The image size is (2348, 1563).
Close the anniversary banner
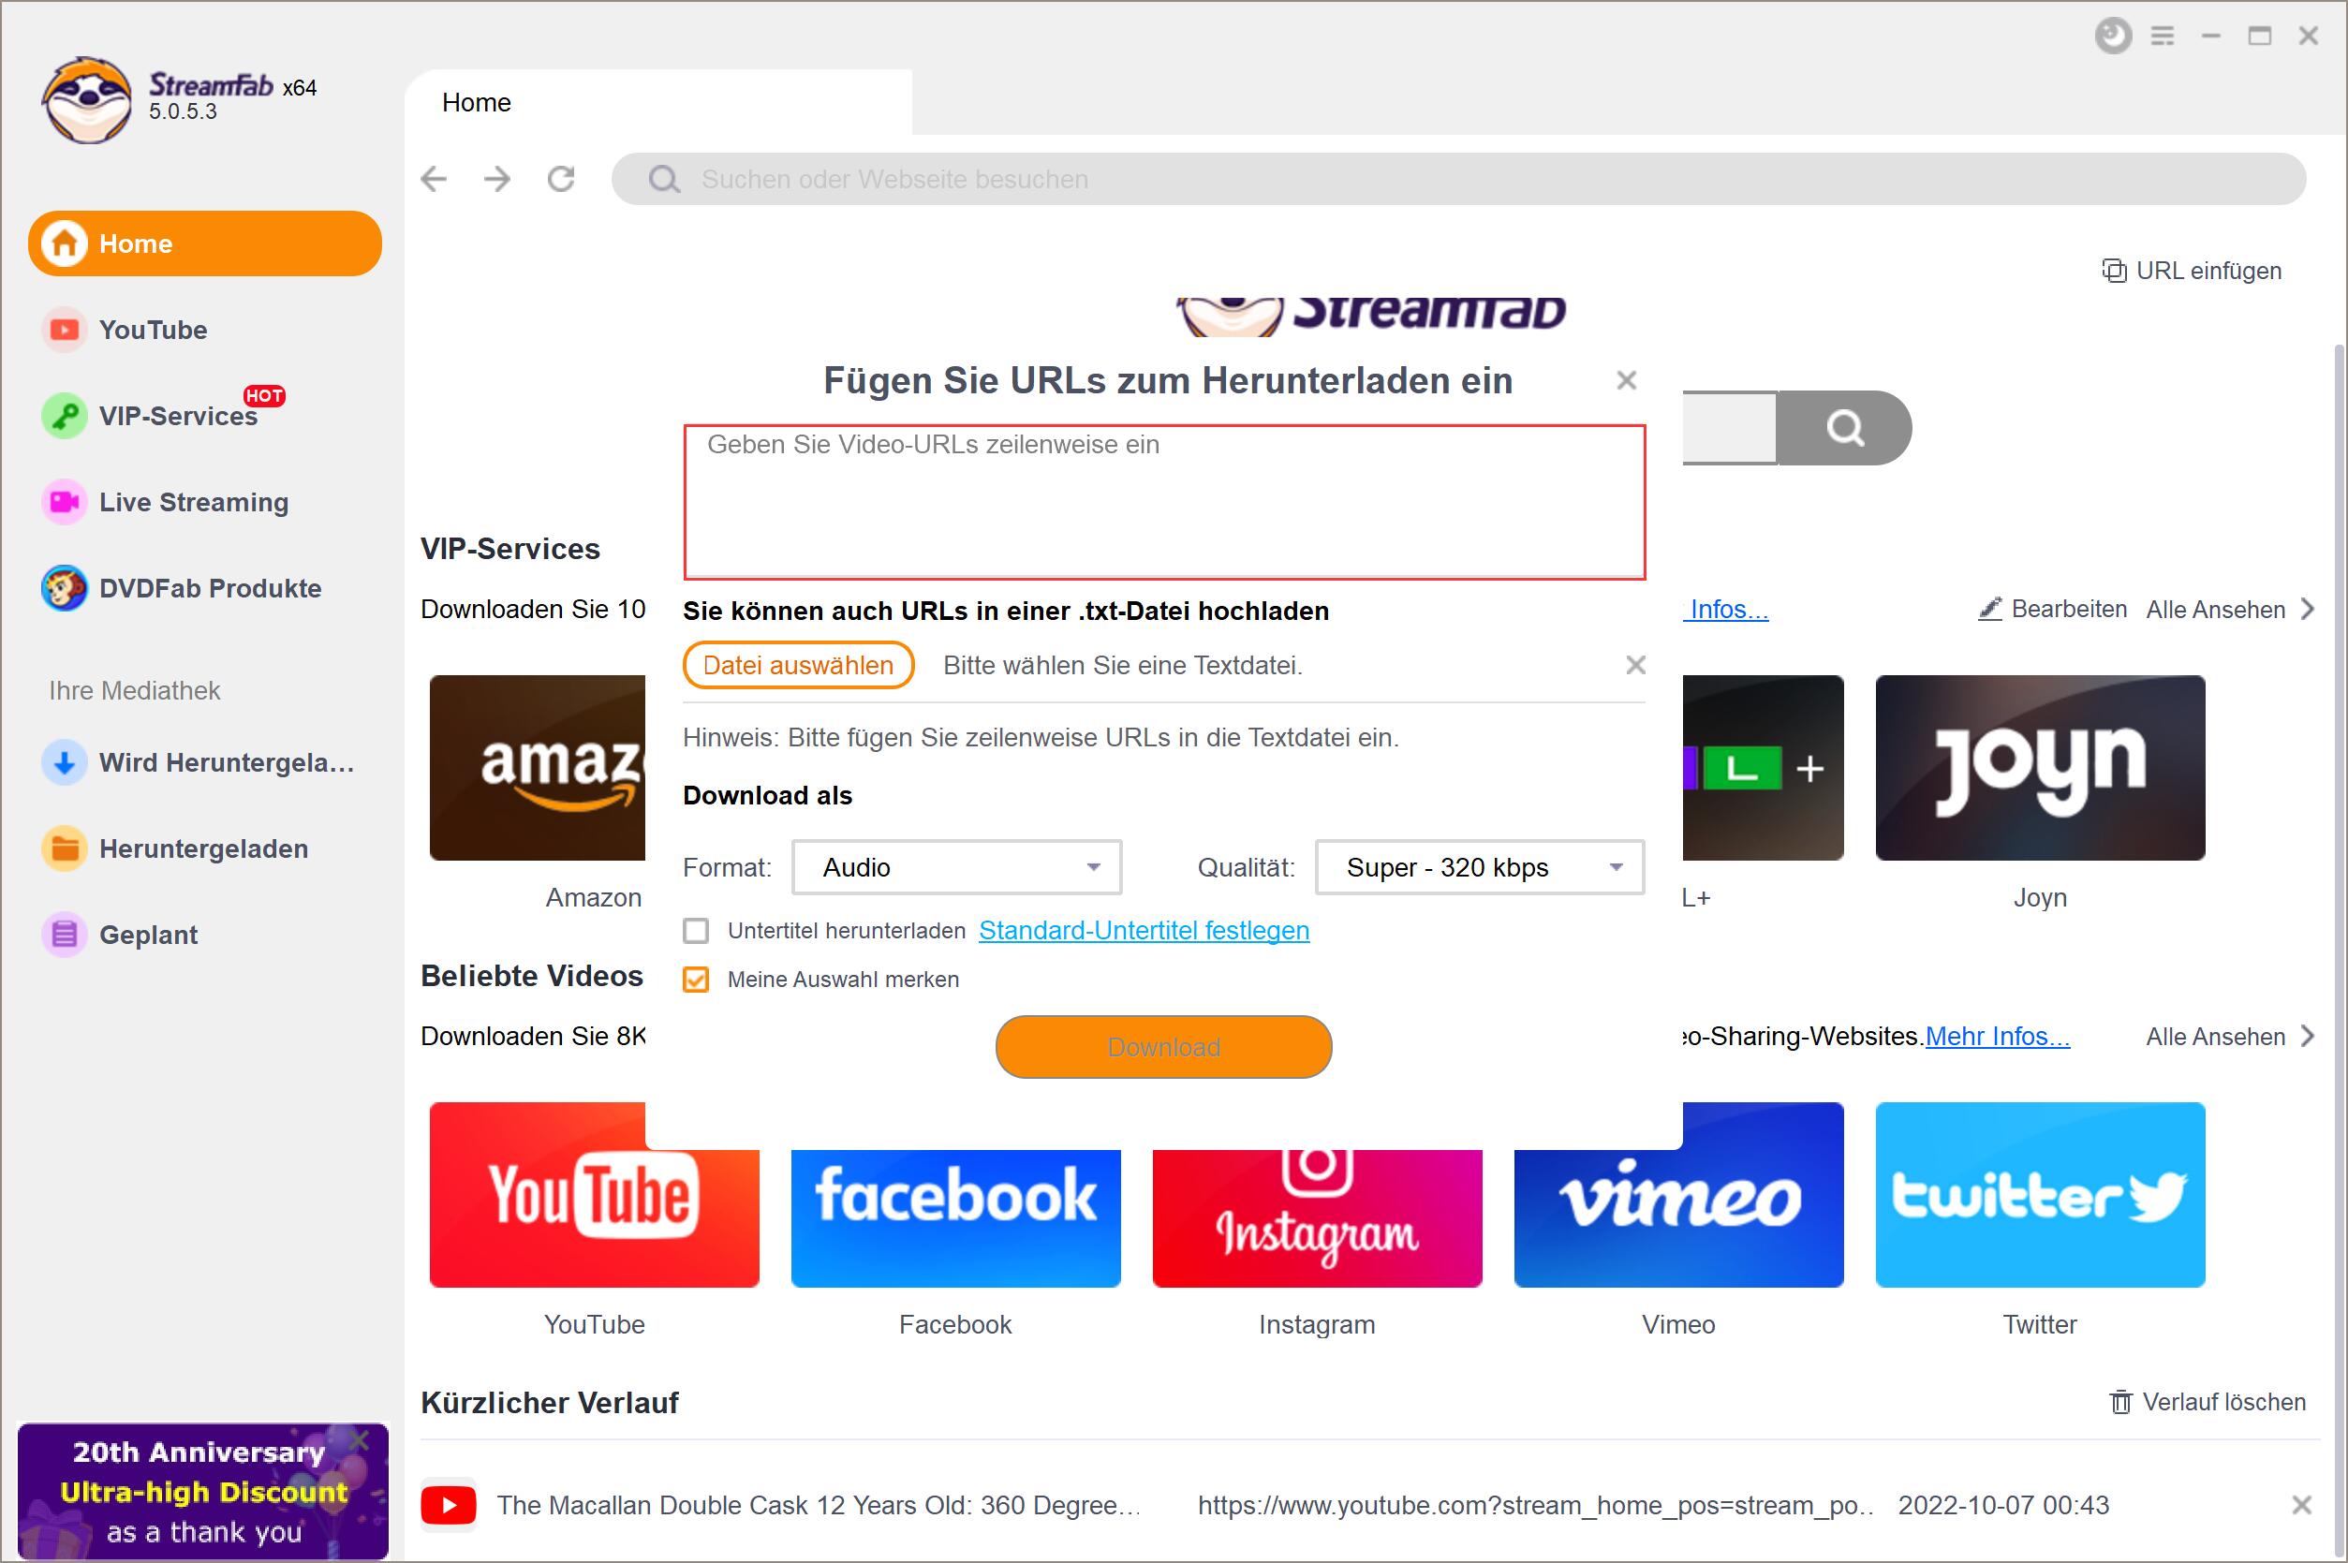360,1440
